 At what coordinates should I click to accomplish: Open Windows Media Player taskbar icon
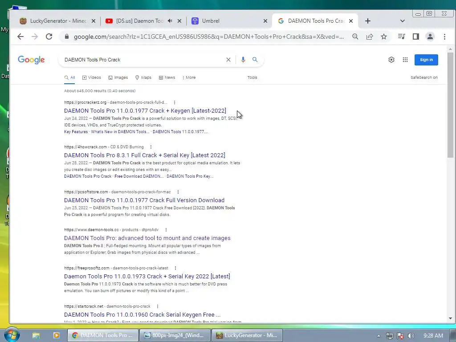click(56, 335)
